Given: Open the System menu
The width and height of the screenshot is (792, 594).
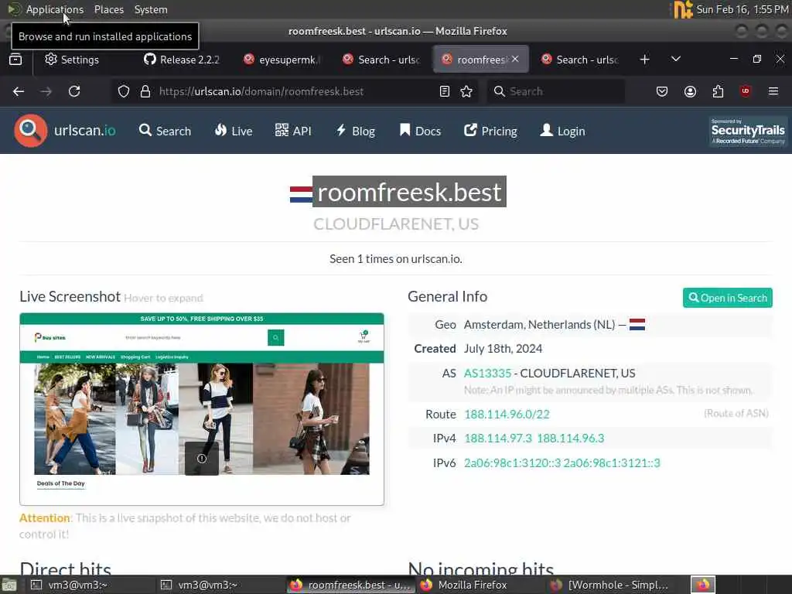Looking at the screenshot, I should point(151,9).
